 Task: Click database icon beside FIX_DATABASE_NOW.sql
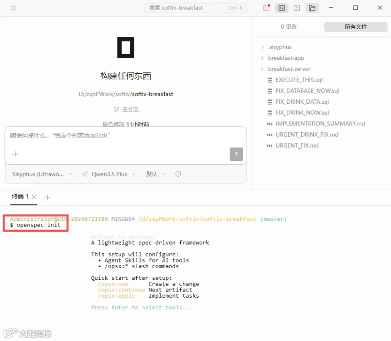tap(269, 91)
